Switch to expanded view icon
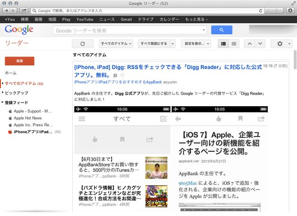The image size is (297, 216). pyautogui.click(x=234, y=44)
